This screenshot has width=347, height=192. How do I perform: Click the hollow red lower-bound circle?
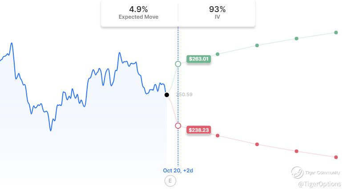tap(178, 126)
